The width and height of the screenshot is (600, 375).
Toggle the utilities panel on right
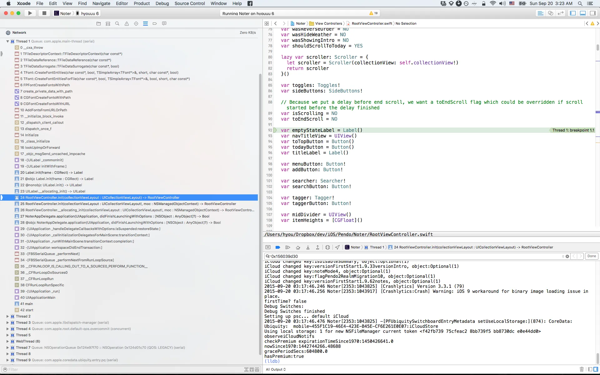[x=592, y=13]
